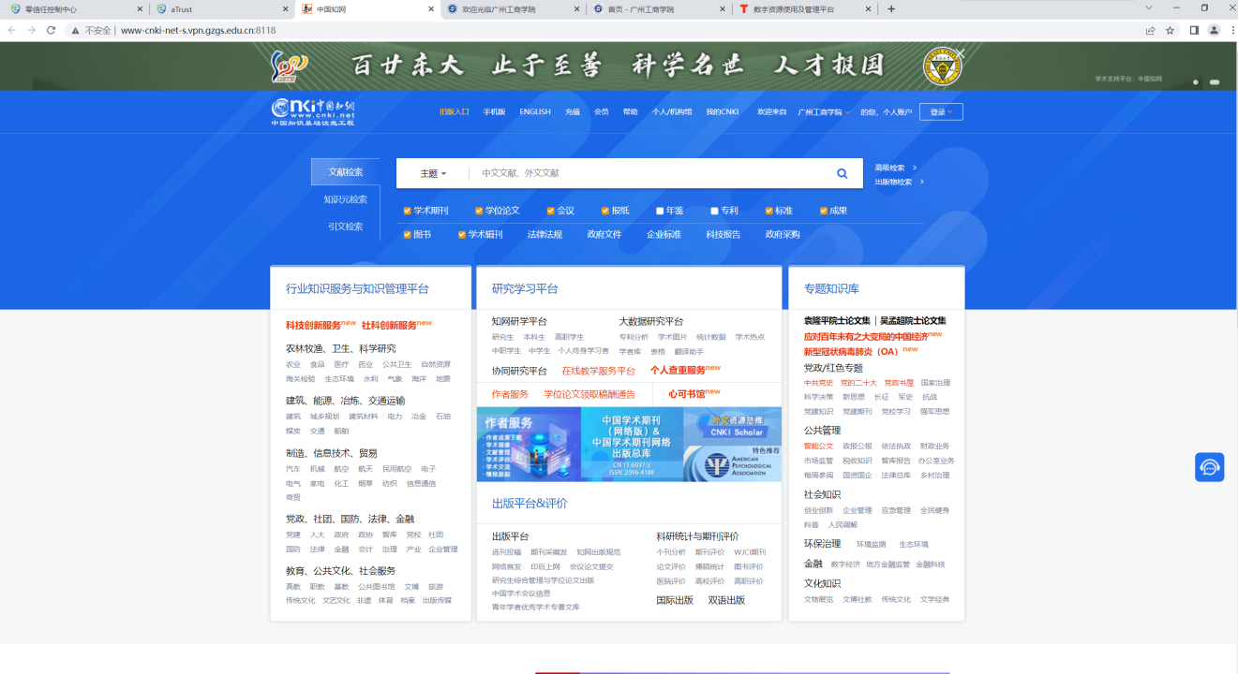Check the 年鉴 checkbox
1238x674 pixels.
(660, 211)
